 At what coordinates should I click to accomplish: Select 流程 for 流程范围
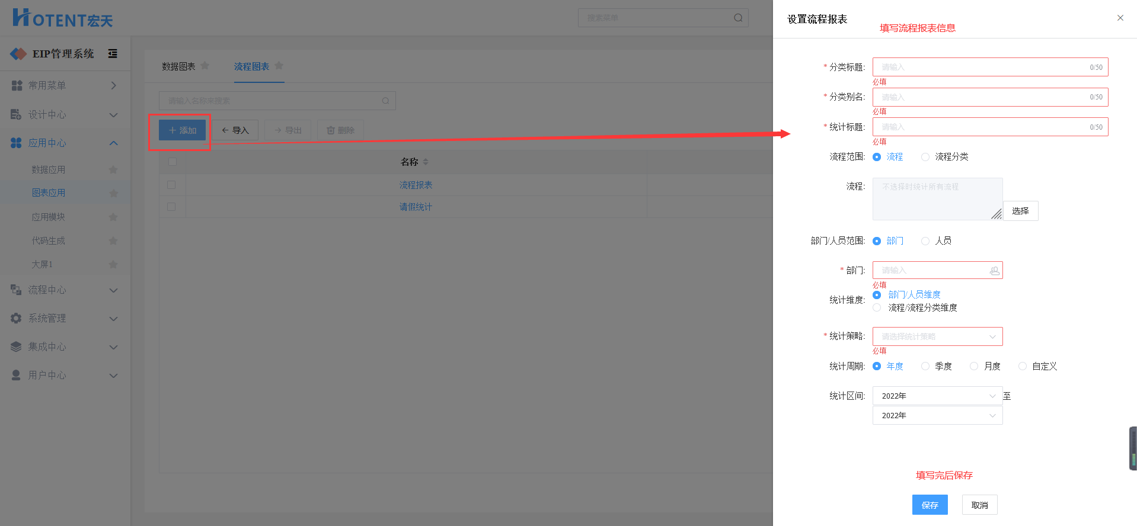click(877, 157)
